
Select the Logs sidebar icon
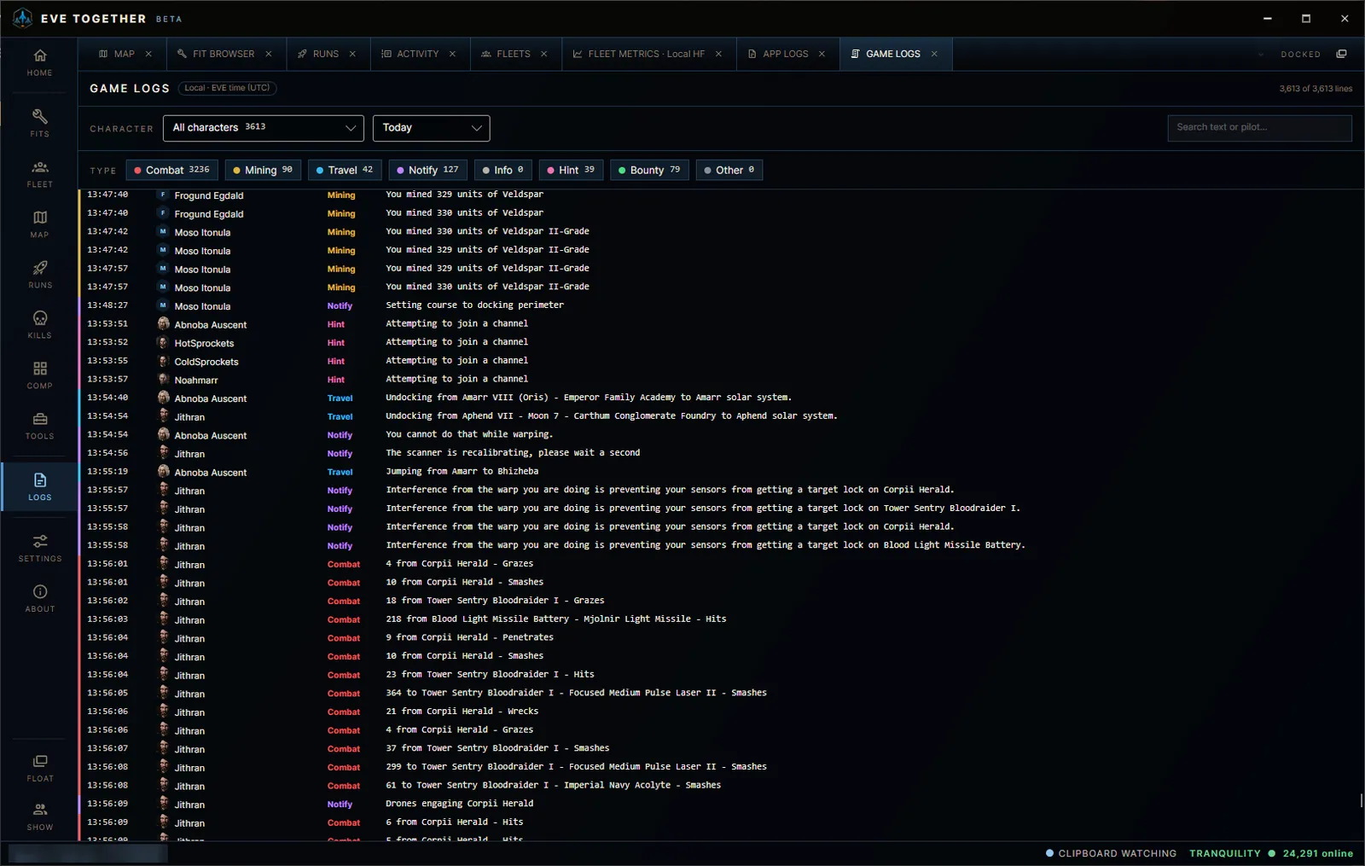[39, 486]
